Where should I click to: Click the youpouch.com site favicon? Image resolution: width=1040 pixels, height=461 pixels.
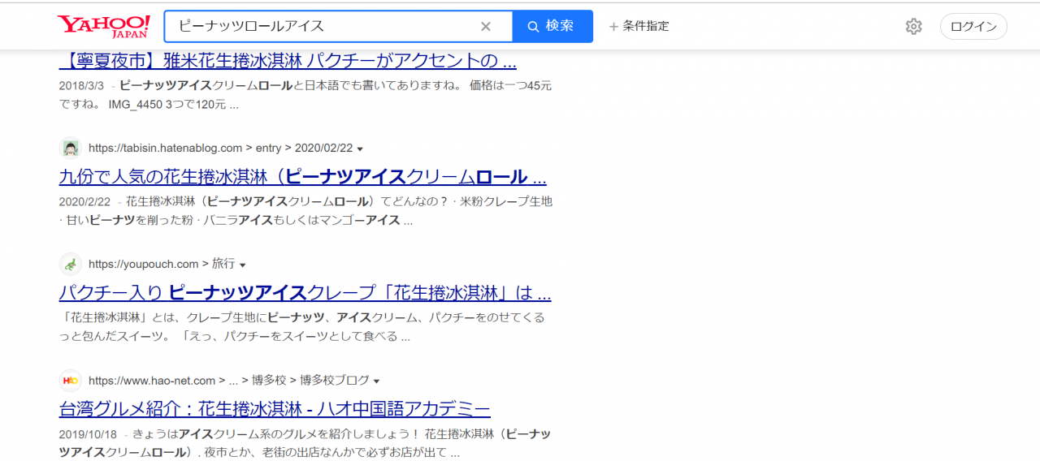[71, 264]
